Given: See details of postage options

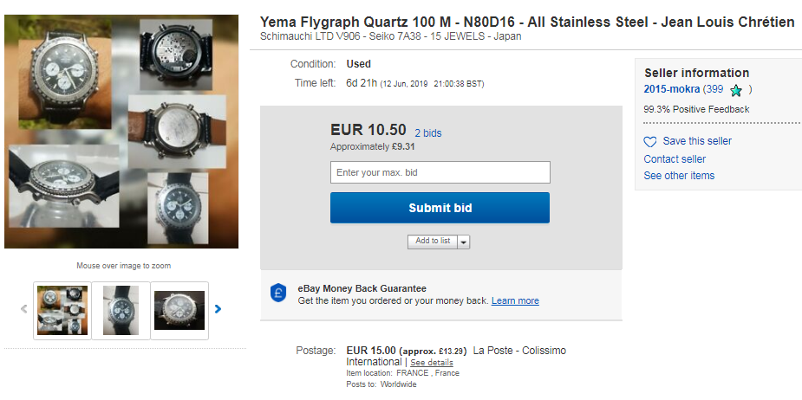Looking at the screenshot, I should 432,363.
